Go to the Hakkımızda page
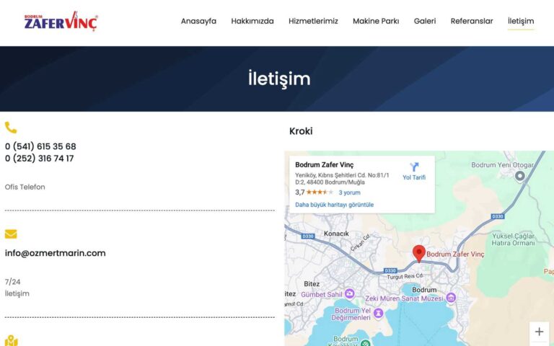 252,22
